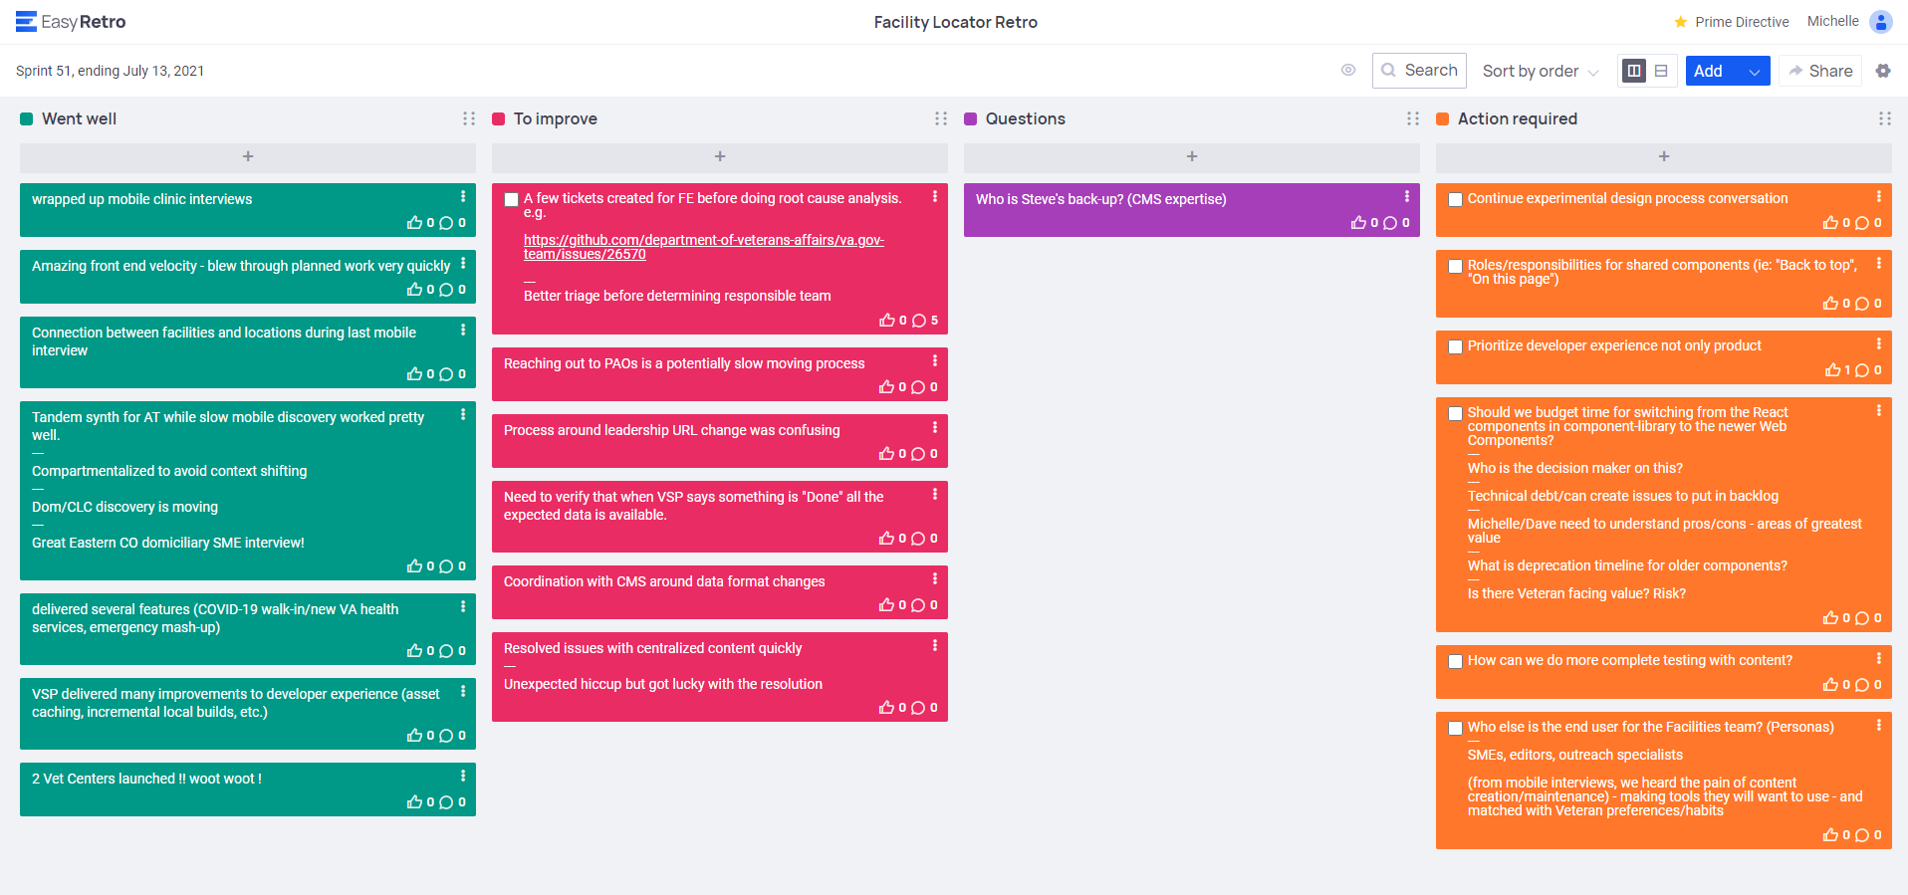This screenshot has height=895, width=1908.
Task: Open the Prime Directive menu item
Action: tap(1731, 22)
